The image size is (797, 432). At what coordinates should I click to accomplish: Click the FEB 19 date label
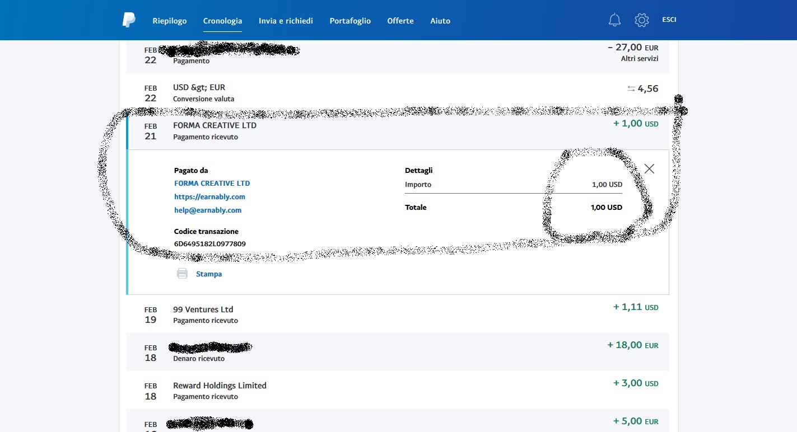tap(151, 314)
